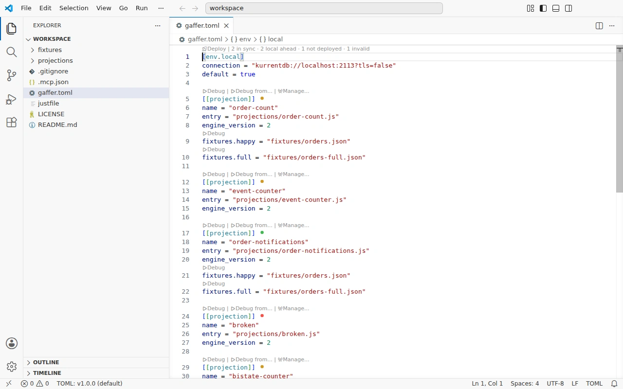Image resolution: width=623 pixels, height=389 pixels.
Task: Open the Search view icon
Action: click(x=12, y=52)
